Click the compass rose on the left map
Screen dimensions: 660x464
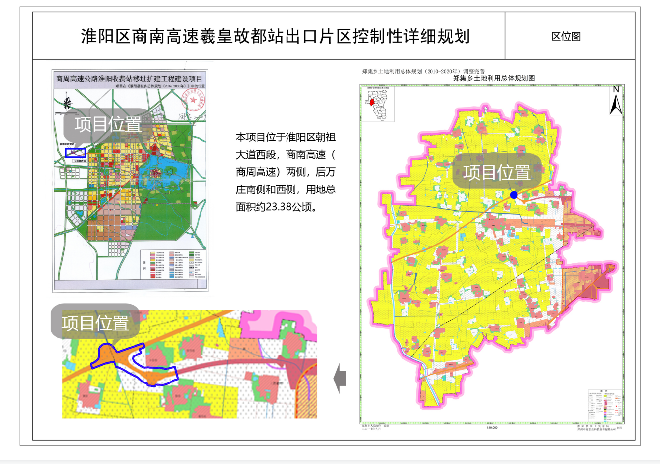pyautogui.click(x=66, y=104)
